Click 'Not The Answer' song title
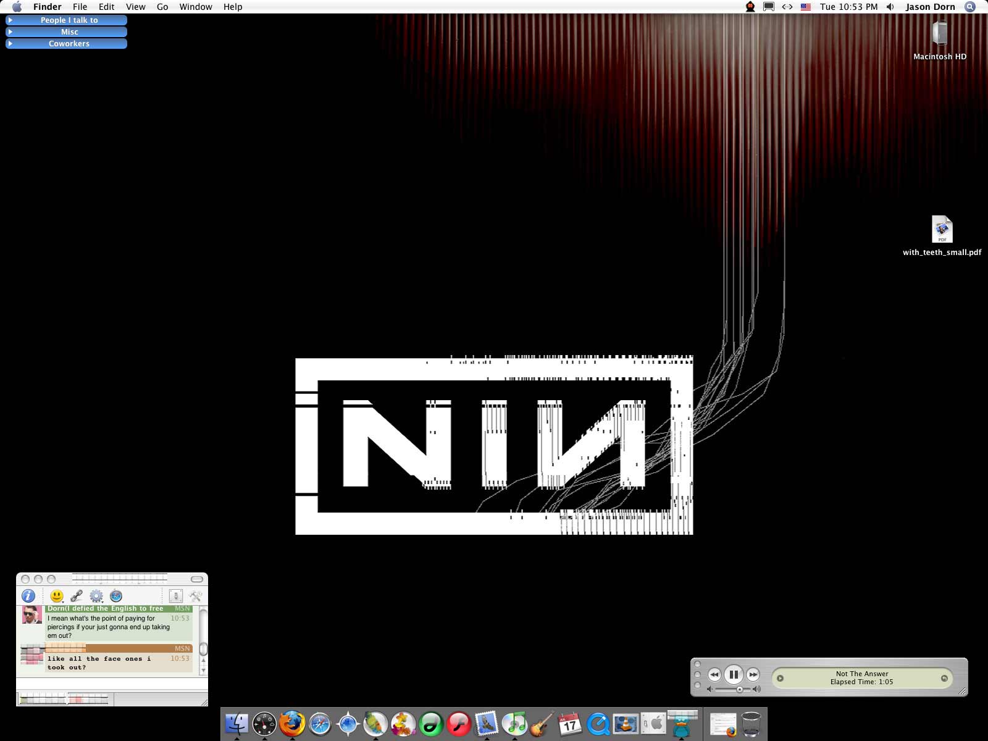Screen dimensions: 988x741 coord(862,674)
